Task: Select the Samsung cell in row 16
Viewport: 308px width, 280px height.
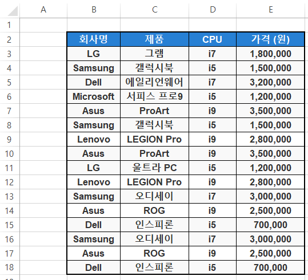Action: 94,239
